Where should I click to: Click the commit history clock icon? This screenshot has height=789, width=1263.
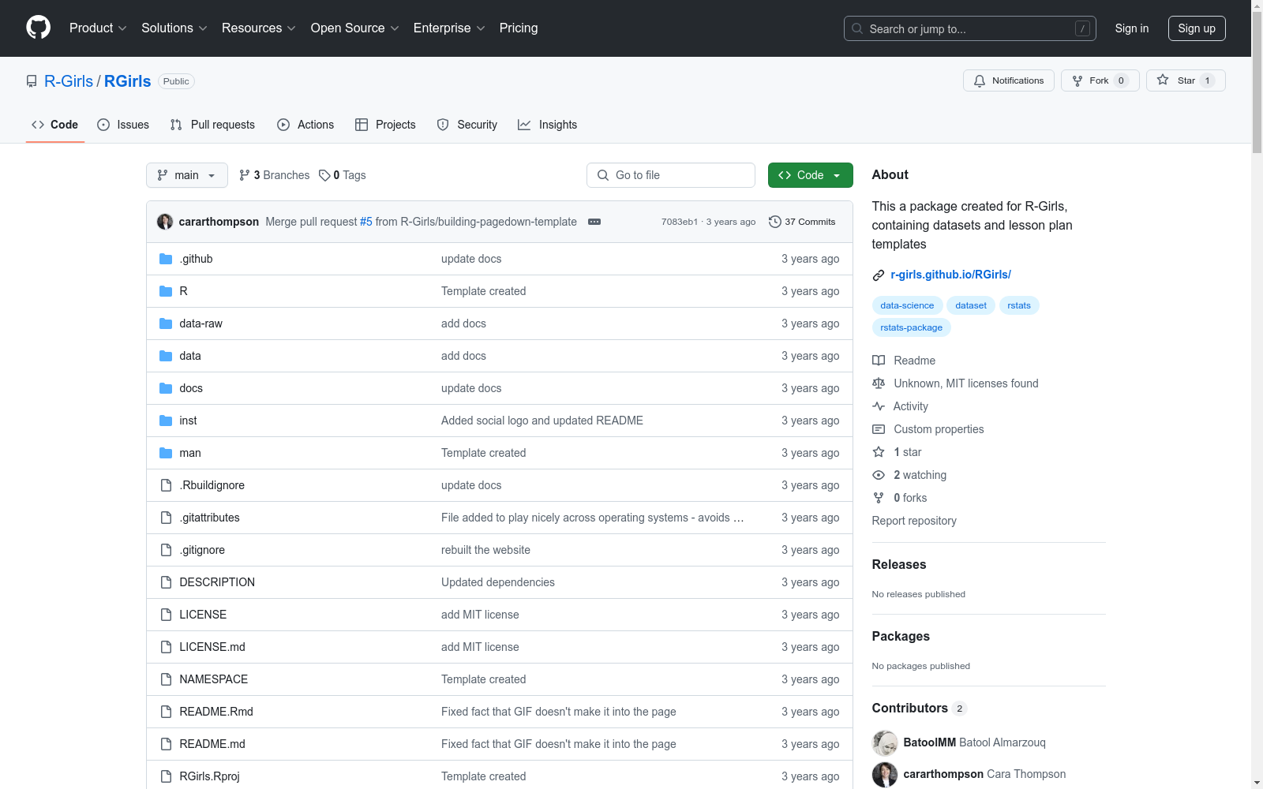coord(774,222)
